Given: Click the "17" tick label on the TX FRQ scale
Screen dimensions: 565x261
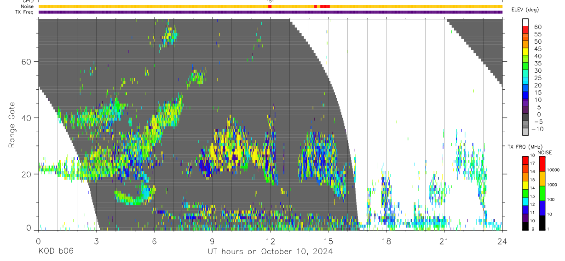Looking at the screenshot, I should (532, 163).
